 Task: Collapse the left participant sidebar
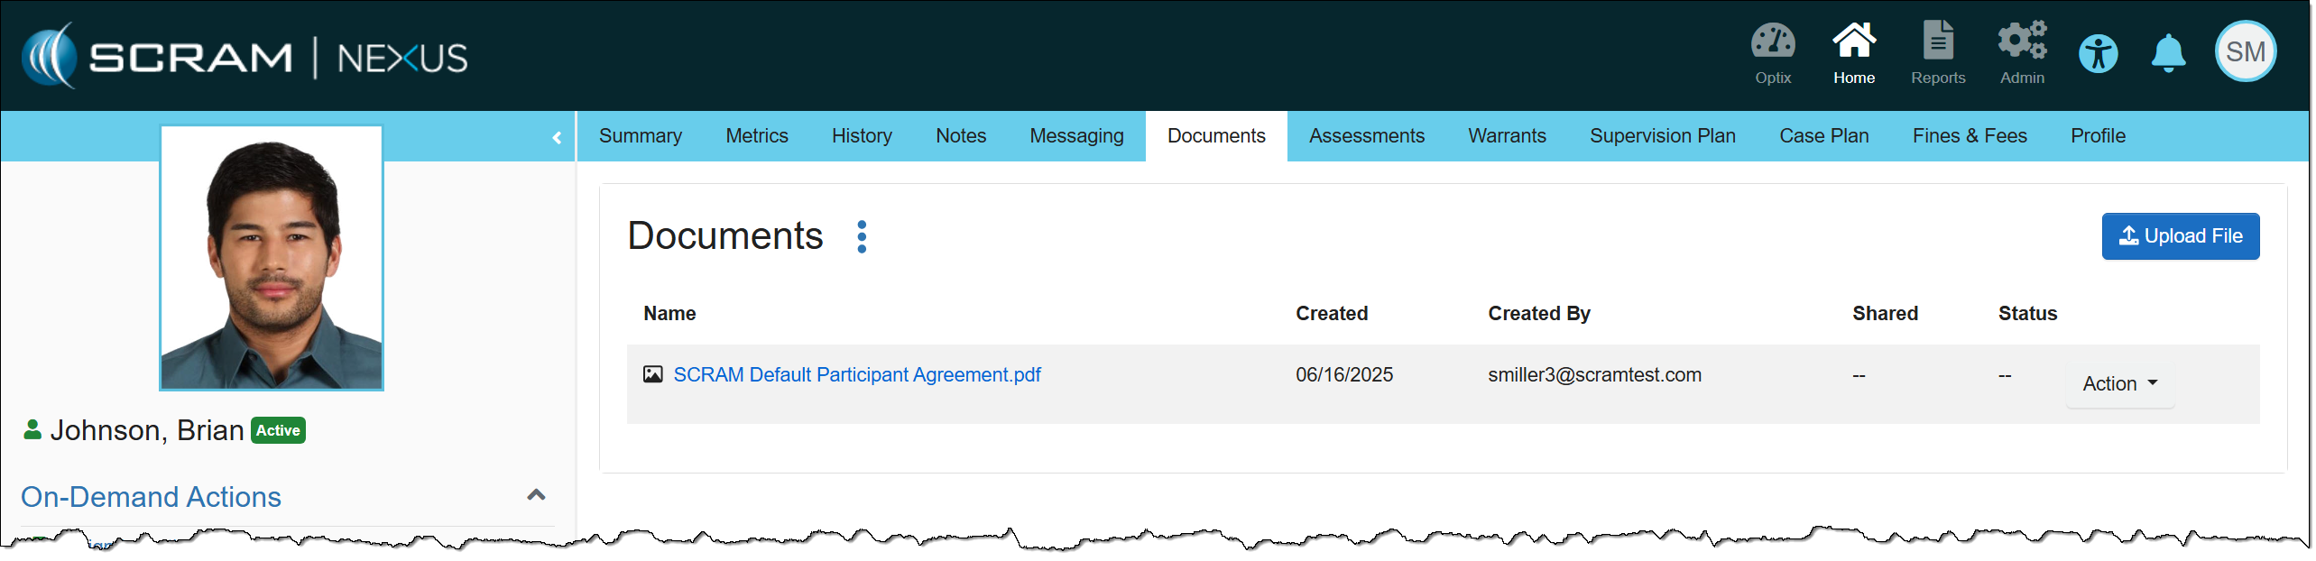click(557, 138)
